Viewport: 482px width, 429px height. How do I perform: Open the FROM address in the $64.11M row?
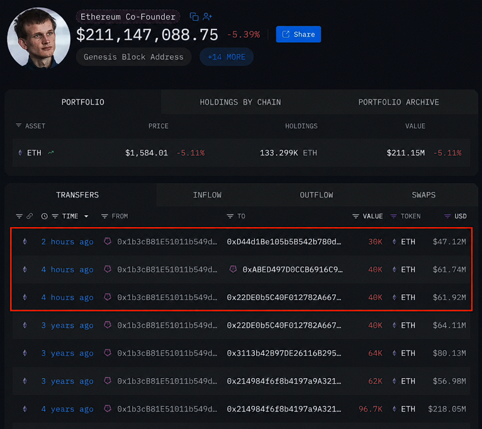(x=167, y=325)
